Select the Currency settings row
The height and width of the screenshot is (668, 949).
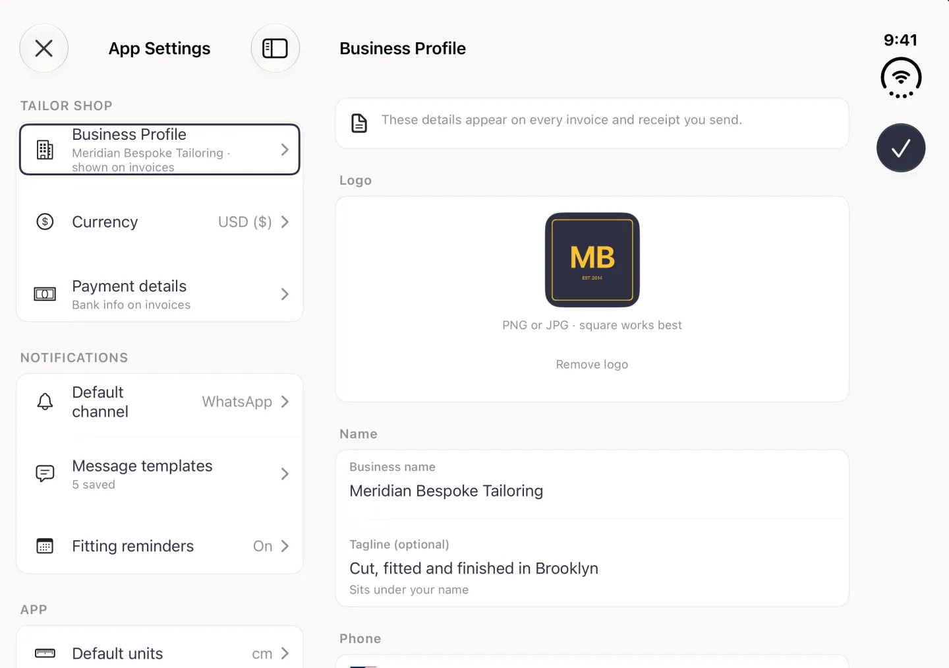pos(159,222)
